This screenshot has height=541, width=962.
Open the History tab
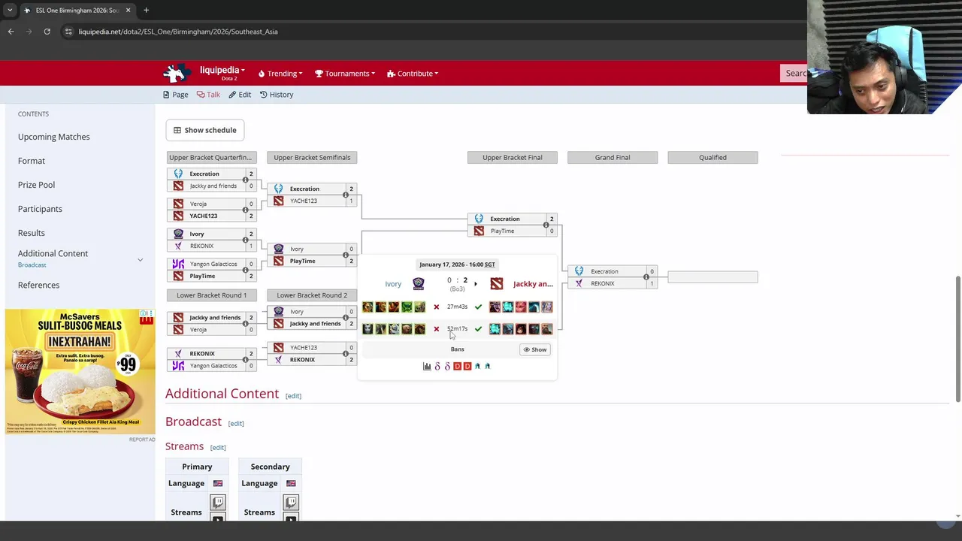click(276, 95)
